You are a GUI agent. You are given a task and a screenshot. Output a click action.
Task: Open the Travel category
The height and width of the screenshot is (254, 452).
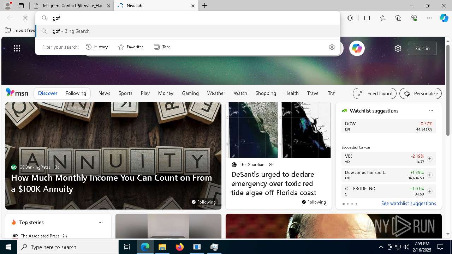313,93
